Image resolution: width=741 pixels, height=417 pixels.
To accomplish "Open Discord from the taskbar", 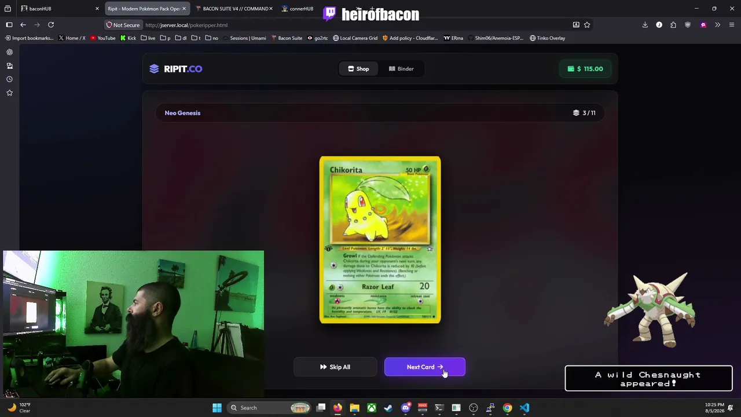I will (x=405, y=408).
